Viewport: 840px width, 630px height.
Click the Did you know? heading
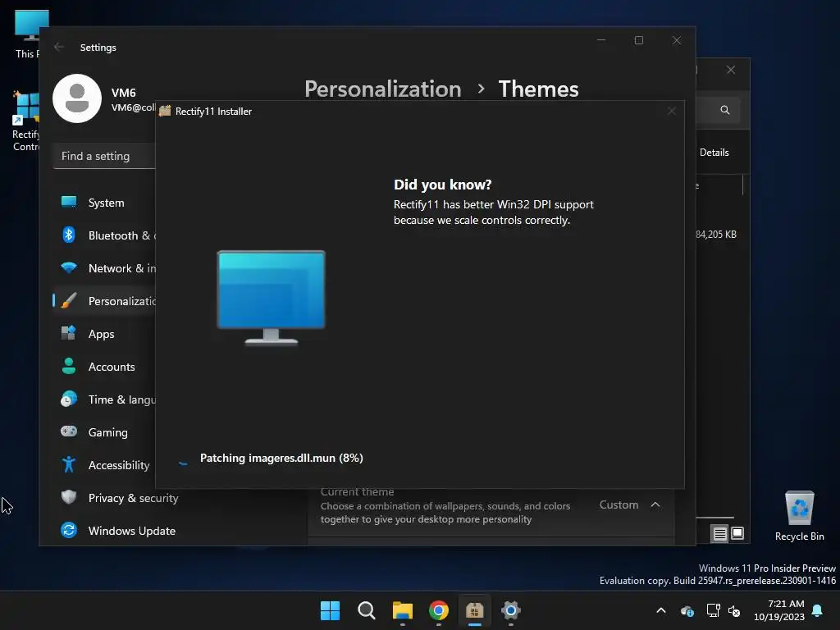click(x=442, y=185)
